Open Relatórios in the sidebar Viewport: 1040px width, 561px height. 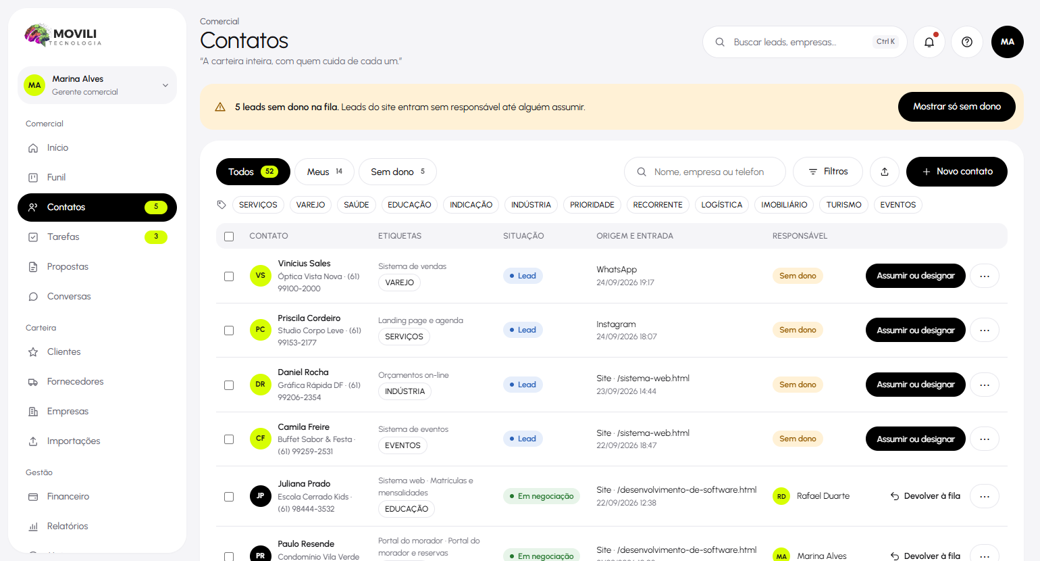97,527
